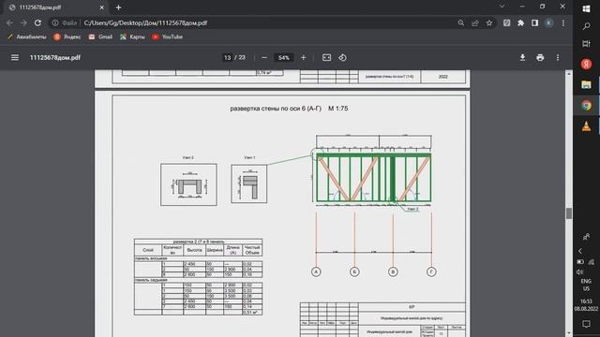Click the scroll down arrow of PDF viewer
Screen dimensions: 600x337
[569, 333]
